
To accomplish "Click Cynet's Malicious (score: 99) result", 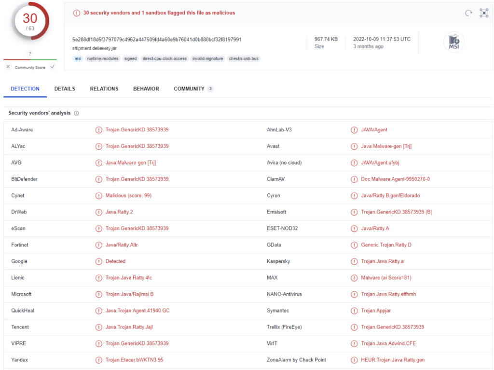I will pyautogui.click(x=128, y=196).
